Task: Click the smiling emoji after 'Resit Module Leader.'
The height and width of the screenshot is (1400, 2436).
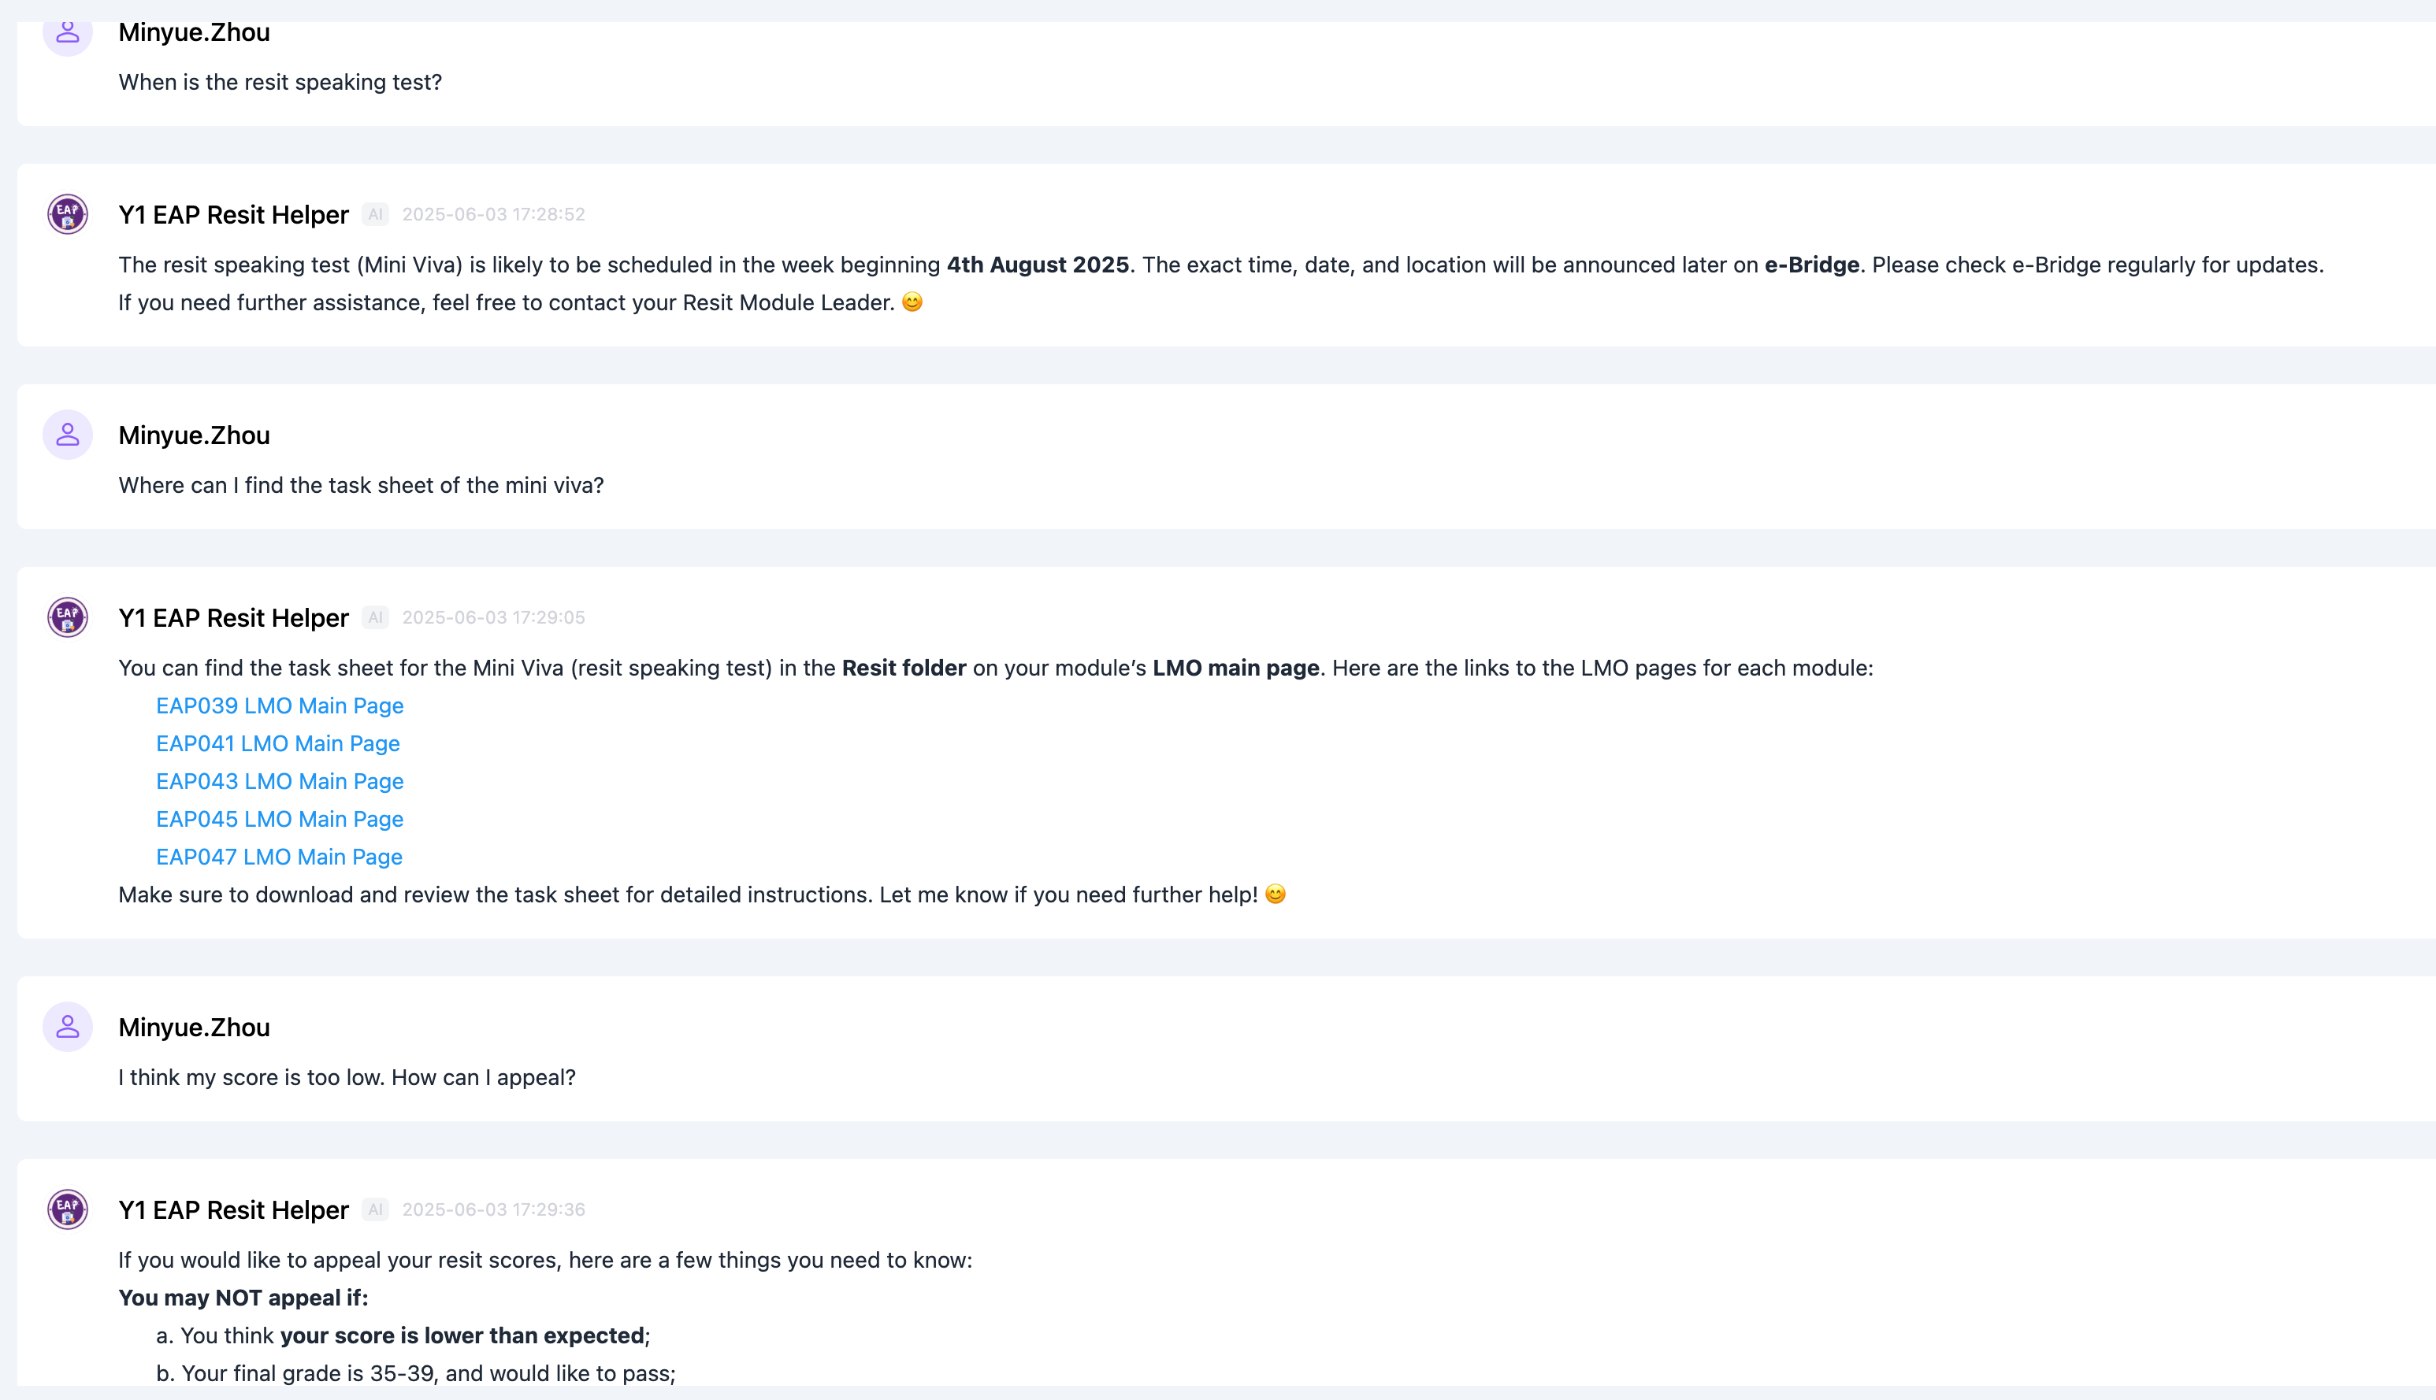Action: (x=912, y=302)
